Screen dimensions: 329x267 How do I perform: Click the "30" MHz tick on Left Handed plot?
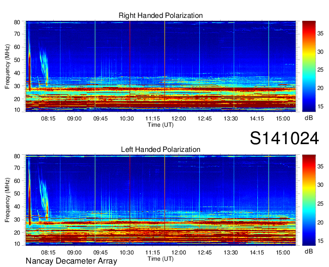pyautogui.click(x=17, y=220)
